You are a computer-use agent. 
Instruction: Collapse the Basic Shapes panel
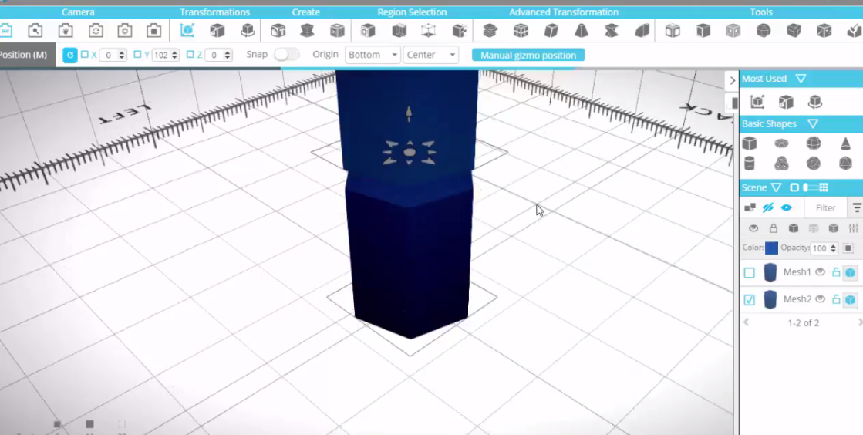812,124
